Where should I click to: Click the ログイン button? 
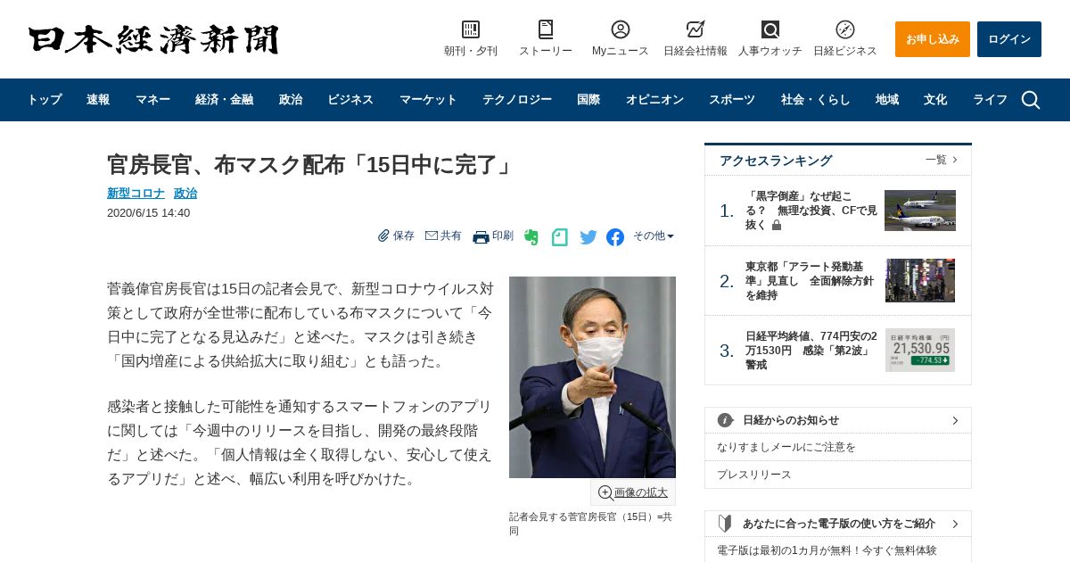point(1009,39)
